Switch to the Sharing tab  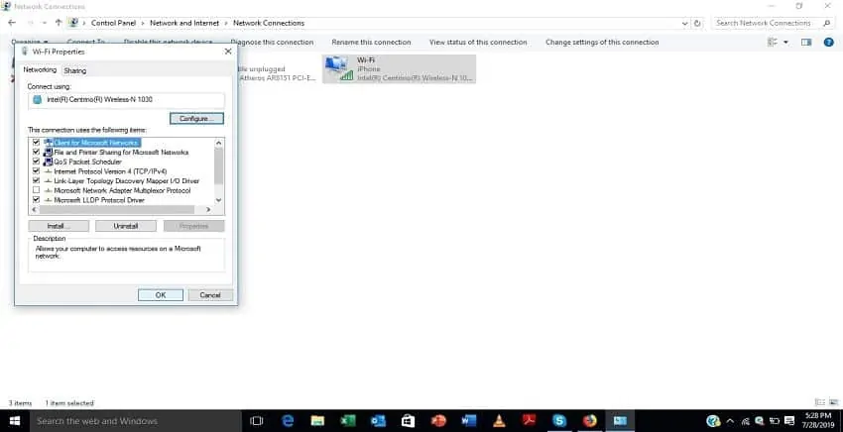click(74, 70)
